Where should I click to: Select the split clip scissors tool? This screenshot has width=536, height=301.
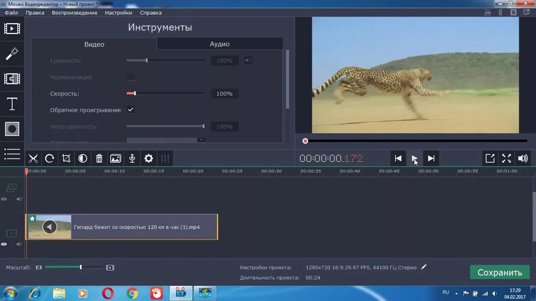[x=33, y=158]
